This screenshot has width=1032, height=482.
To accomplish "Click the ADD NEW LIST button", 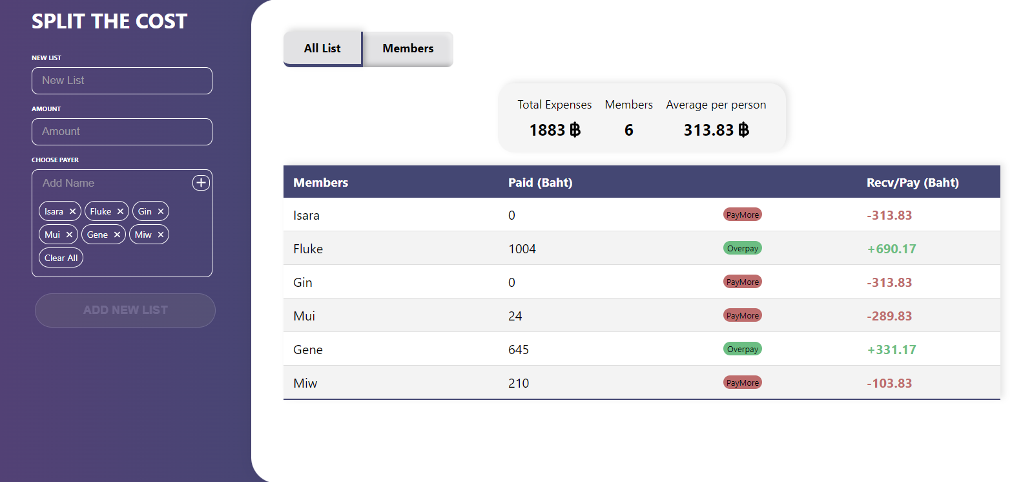I will (125, 310).
